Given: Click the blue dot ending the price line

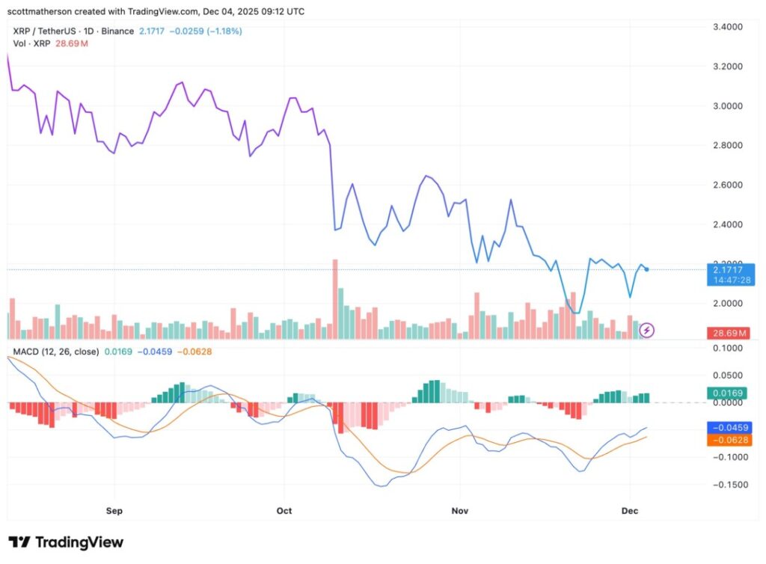Looking at the screenshot, I should [x=646, y=269].
